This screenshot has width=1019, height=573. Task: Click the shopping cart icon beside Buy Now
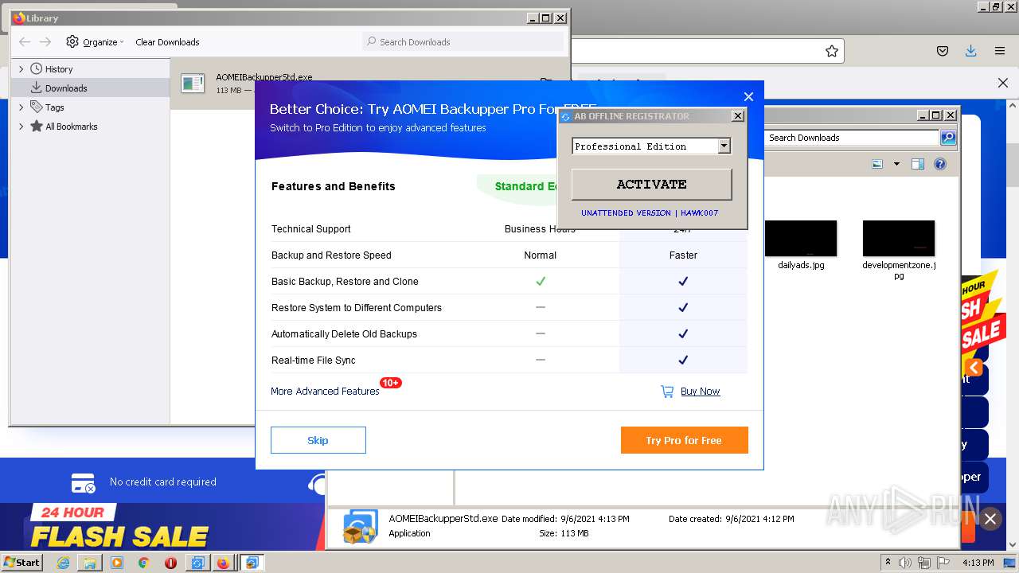click(x=667, y=392)
